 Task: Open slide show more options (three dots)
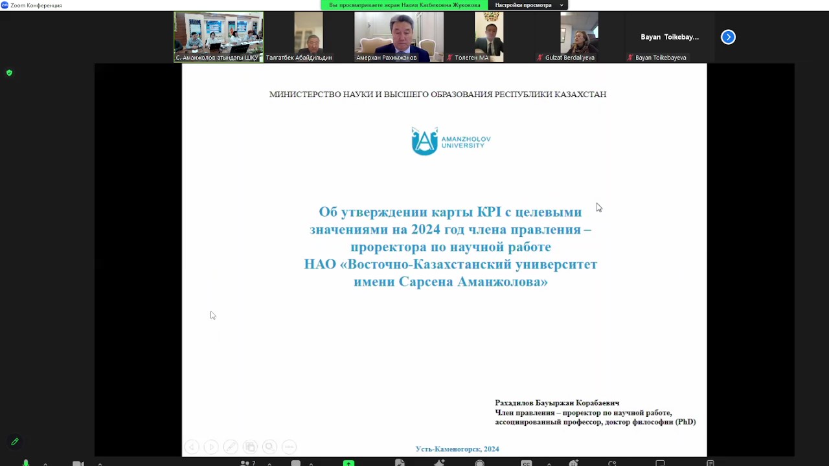(289, 447)
